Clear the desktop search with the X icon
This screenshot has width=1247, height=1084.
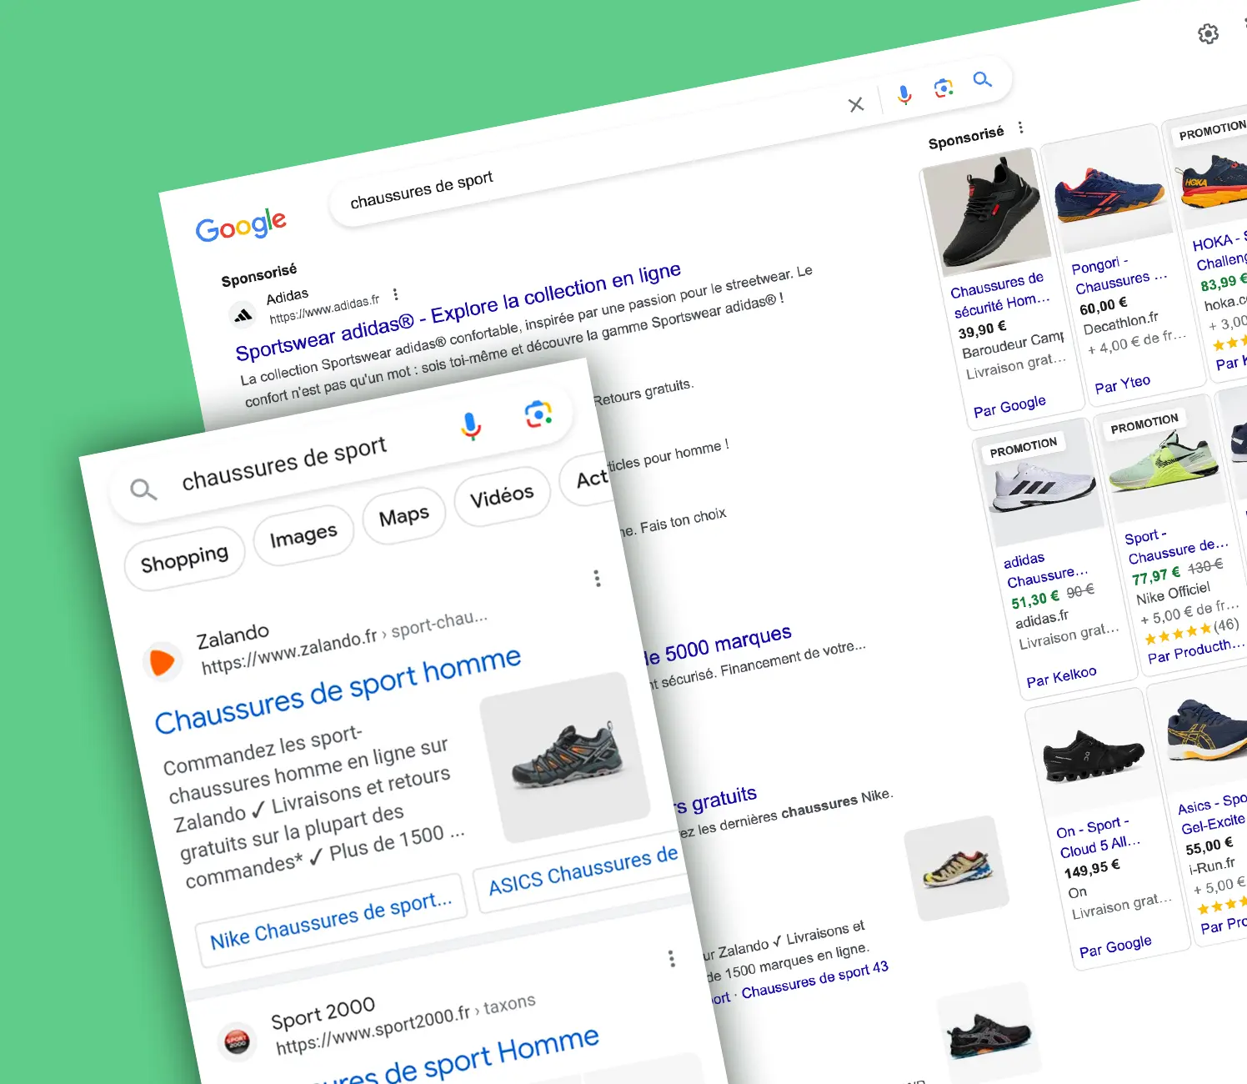pos(856,104)
